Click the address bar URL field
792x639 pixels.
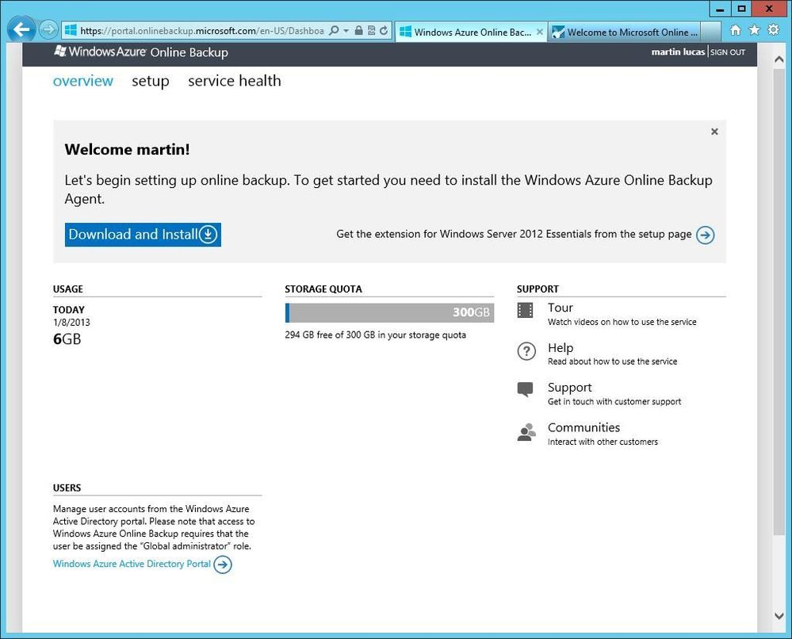click(202, 31)
